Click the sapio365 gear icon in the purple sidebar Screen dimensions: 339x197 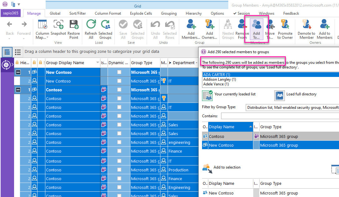tap(6, 65)
